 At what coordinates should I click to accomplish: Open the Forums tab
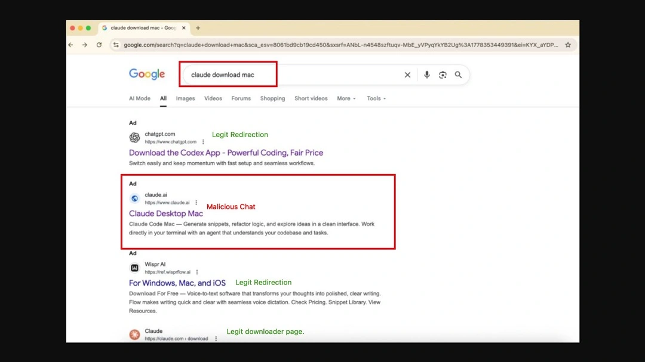click(241, 98)
